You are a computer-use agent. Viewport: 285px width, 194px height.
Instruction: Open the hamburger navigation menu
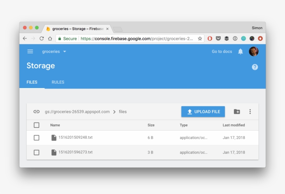(x=30, y=52)
